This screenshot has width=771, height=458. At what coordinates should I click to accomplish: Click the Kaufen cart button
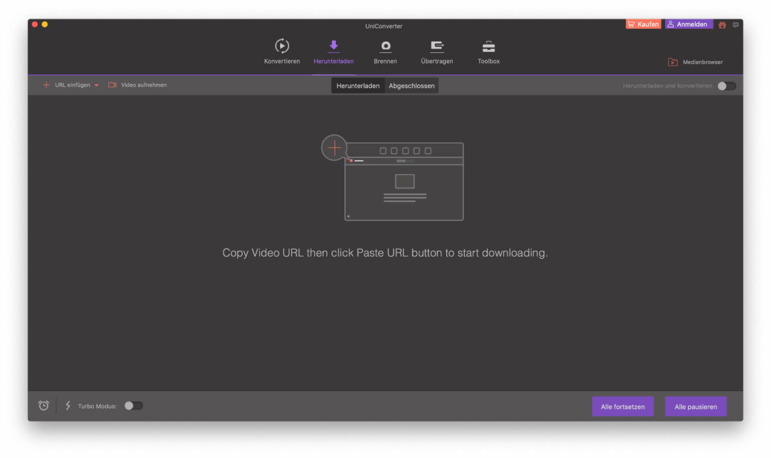[643, 24]
